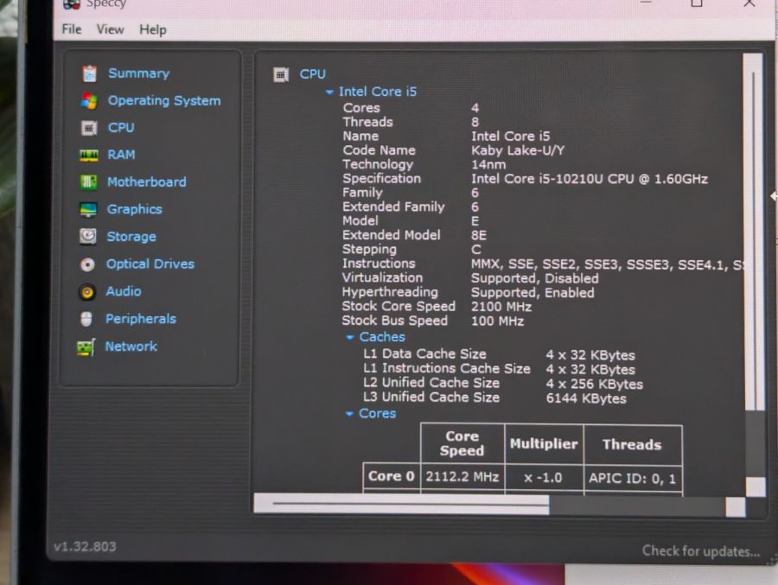Click the Storage hard drive icon
This screenshot has height=585, width=778.
pos(88,236)
